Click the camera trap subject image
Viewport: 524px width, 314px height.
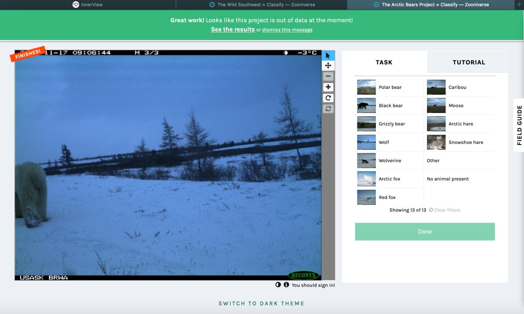pyautogui.click(x=168, y=165)
